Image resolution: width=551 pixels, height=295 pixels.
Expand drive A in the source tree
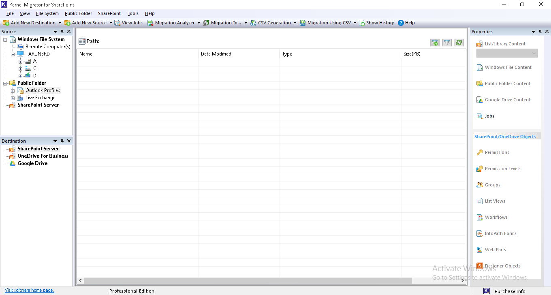[x=20, y=61]
